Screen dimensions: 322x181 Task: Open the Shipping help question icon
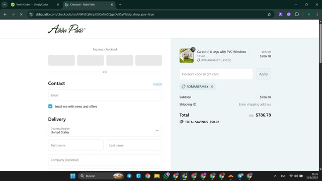[195, 104]
